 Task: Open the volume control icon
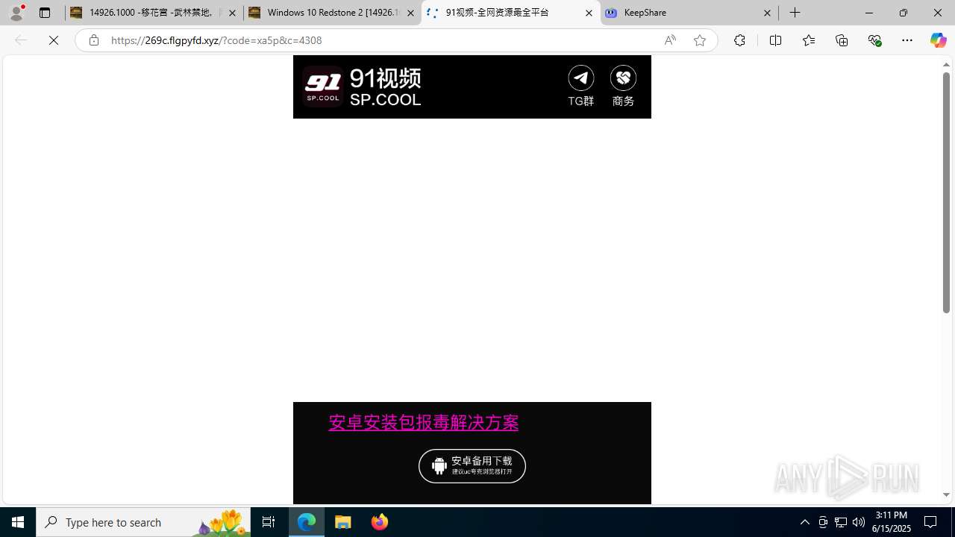pyautogui.click(x=859, y=522)
